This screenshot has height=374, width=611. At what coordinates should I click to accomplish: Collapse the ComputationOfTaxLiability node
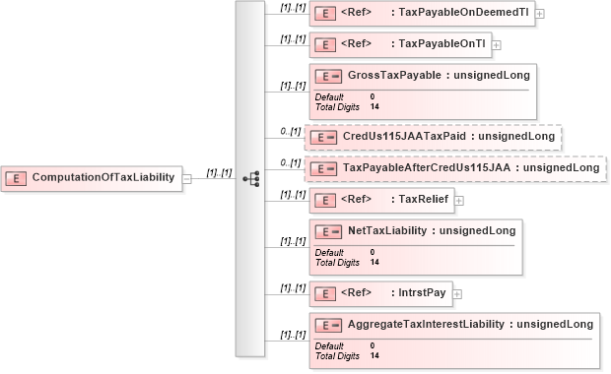tap(187, 179)
